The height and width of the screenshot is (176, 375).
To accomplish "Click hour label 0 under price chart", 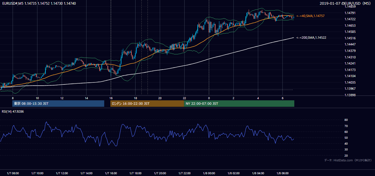I will [209, 98].
